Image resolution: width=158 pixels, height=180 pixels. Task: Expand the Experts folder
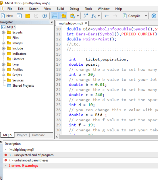pos(3,33)
